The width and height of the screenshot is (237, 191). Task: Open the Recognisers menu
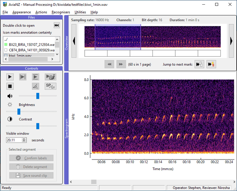click(x=61, y=12)
